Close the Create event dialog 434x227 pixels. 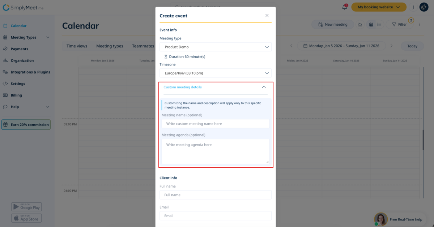pyautogui.click(x=267, y=16)
